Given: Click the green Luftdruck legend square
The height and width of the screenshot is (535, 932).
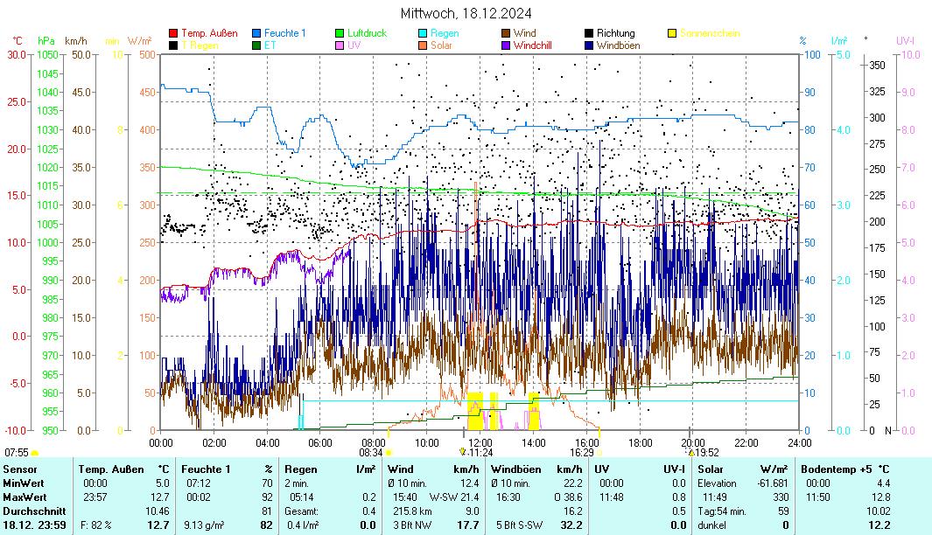Looking at the screenshot, I should point(340,33).
